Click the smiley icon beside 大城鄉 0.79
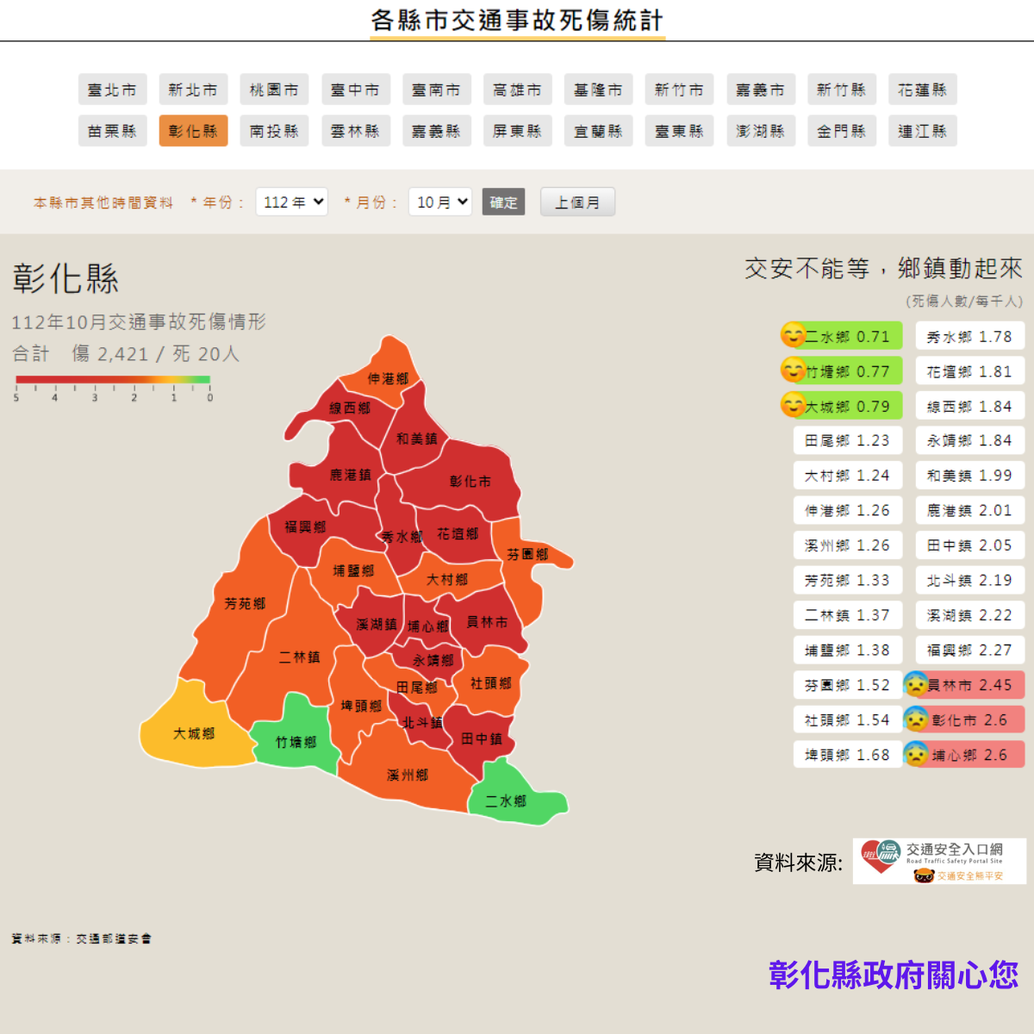The height and width of the screenshot is (1034, 1034). coord(793,404)
